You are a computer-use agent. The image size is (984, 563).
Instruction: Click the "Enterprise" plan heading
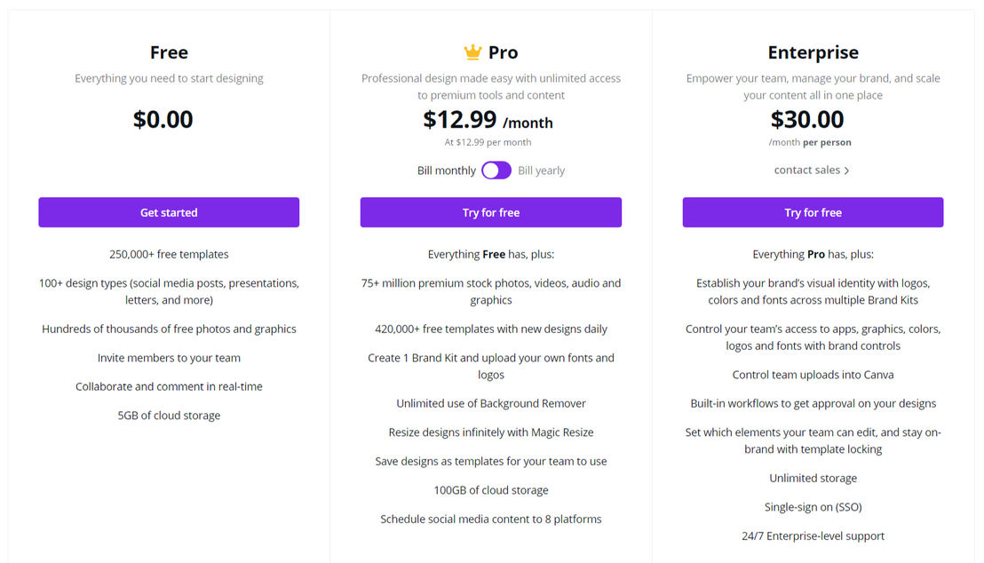(x=813, y=52)
